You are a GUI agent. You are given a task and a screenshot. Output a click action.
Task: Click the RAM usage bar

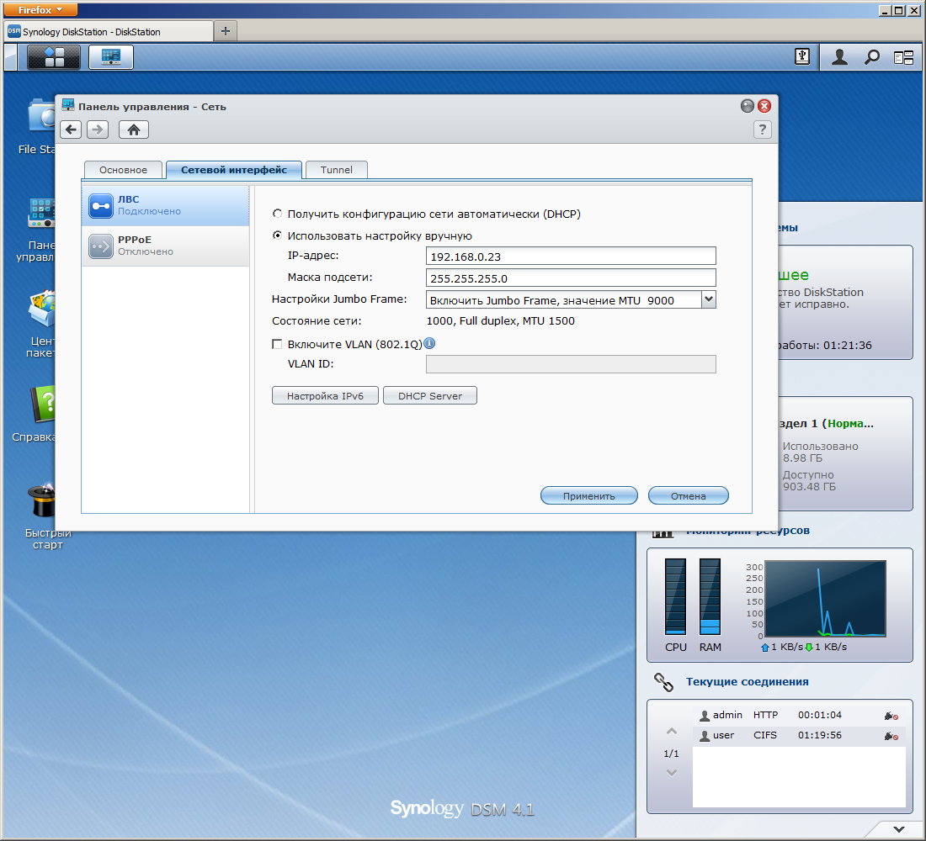710,596
